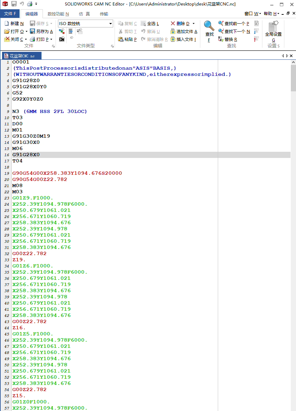
Task: Open the 帮助 H menu dropdown
Action: pos(272,14)
